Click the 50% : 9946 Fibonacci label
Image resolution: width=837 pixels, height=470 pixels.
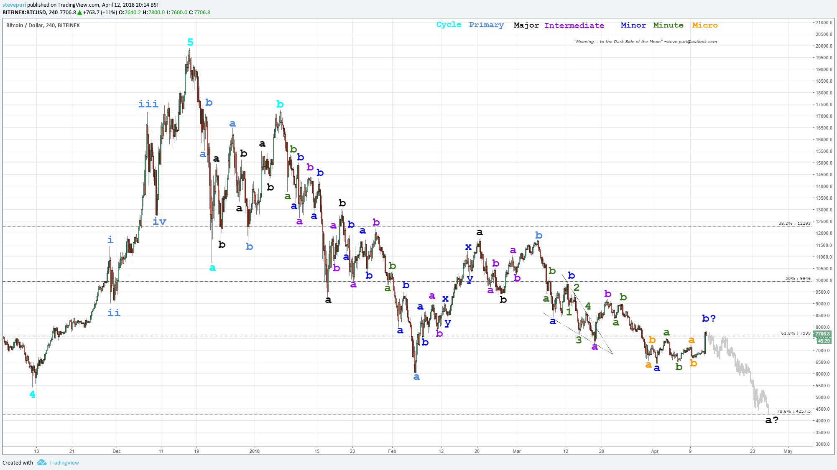[x=798, y=279]
